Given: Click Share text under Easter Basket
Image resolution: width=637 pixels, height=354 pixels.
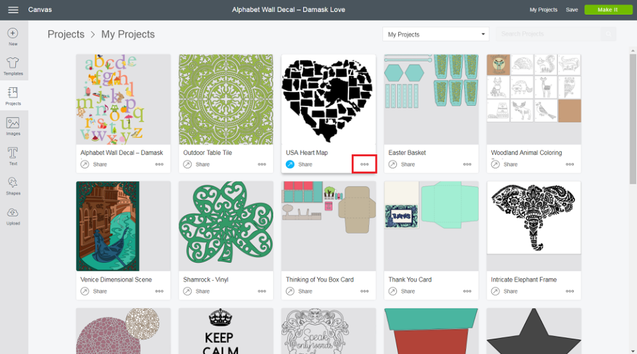Looking at the screenshot, I should [x=408, y=164].
